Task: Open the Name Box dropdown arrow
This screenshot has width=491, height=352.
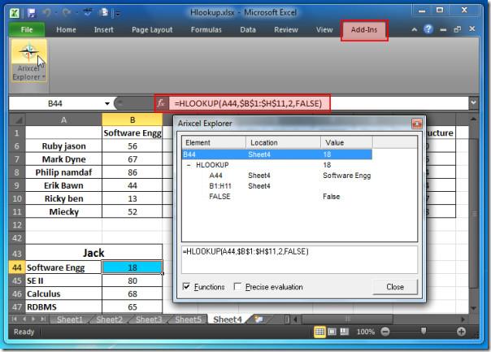Action: point(106,103)
